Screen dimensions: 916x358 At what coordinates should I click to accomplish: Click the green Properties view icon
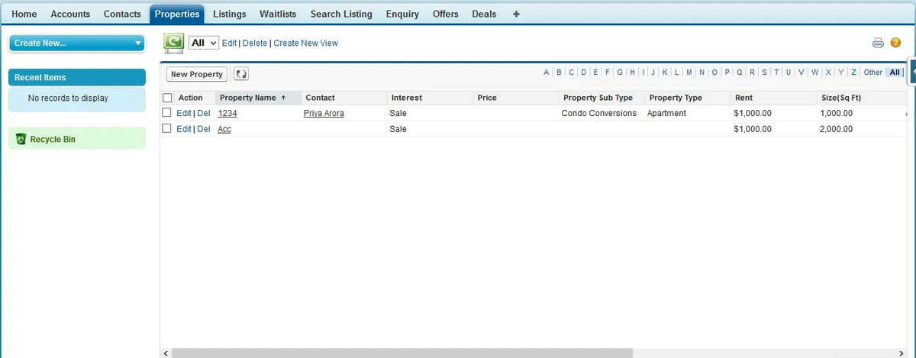click(x=174, y=44)
